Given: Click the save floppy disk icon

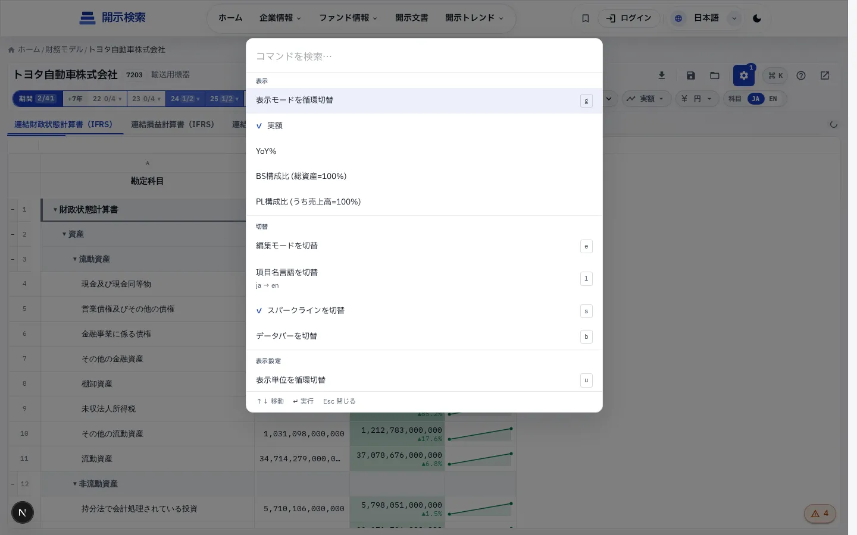Looking at the screenshot, I should (x=691, y=75).
